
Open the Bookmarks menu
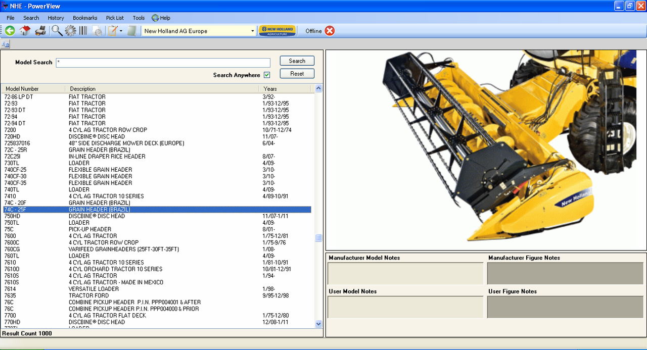[85, 18]
